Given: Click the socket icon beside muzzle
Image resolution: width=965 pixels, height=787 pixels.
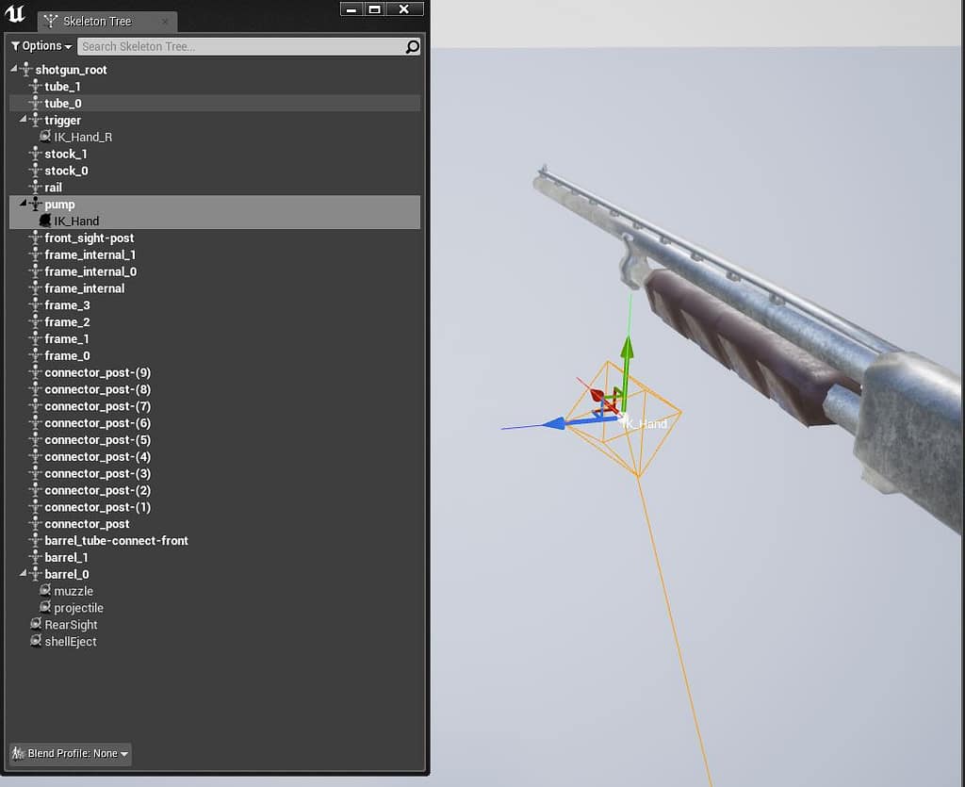Looking at the screenshot, I should (45, 590).
